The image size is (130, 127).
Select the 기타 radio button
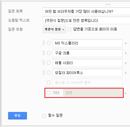tap(48, 93)
